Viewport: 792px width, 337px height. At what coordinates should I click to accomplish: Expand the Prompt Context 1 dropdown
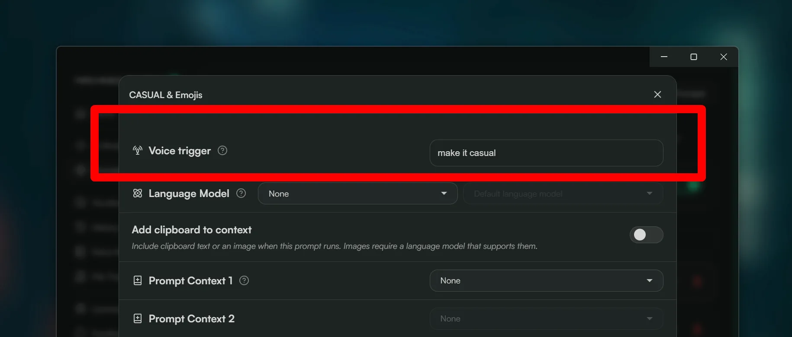coord(546,280)
